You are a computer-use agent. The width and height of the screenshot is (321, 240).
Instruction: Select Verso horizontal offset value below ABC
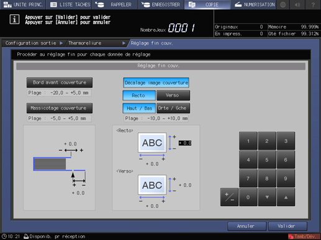click(x=152, y=206)
